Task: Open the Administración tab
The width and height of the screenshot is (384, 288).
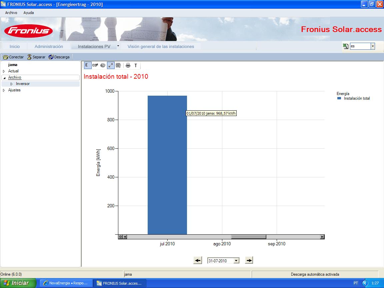Action: (x=49, y=47)
